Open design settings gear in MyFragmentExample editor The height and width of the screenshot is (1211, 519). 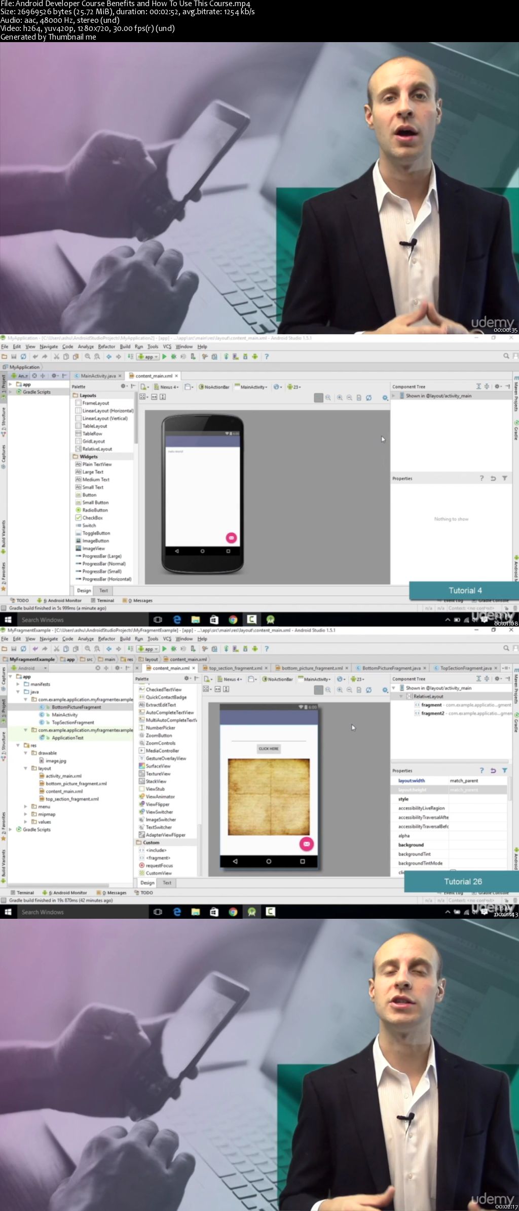coord(385,690)
